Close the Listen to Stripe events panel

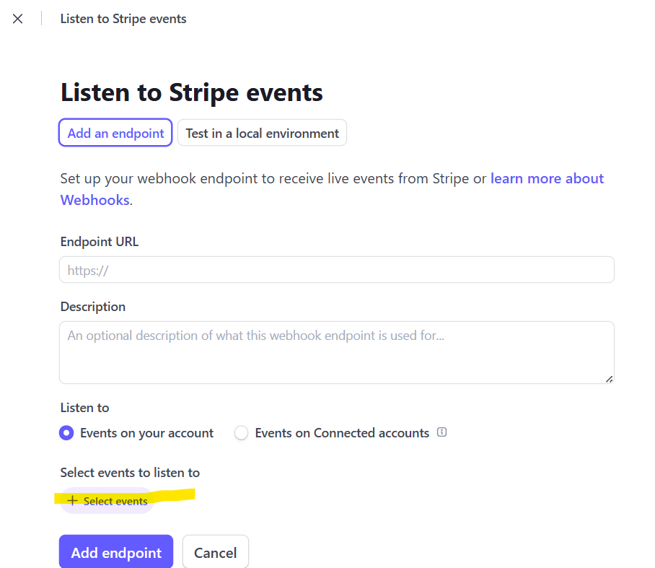[x=17, y=19]
